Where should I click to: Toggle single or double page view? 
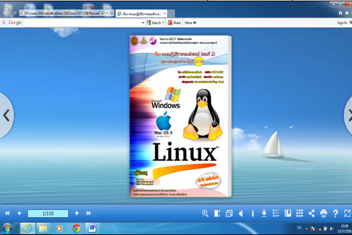217,213
